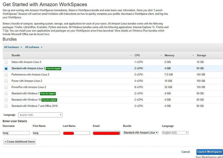Click the '16 GiB' memory cell
This screenshot has height=158, width=223.
(168, 81)
